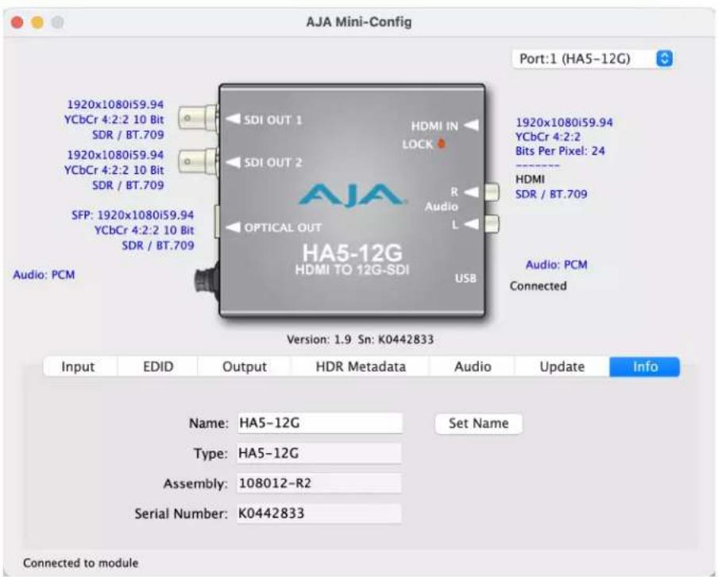Click the Serial Number field K0442833
718x577 pixels.
pyautogui.click(x=319, y=513)
